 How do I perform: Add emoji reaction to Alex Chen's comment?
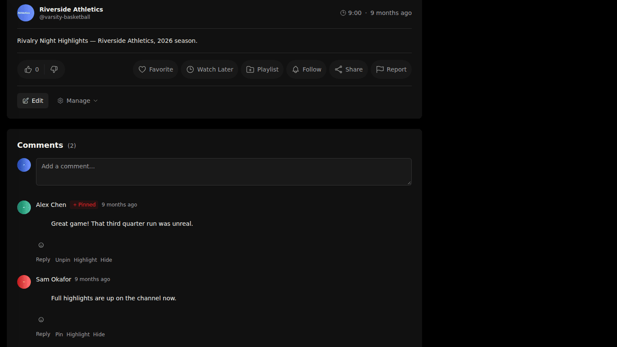(x=41, y=245)
